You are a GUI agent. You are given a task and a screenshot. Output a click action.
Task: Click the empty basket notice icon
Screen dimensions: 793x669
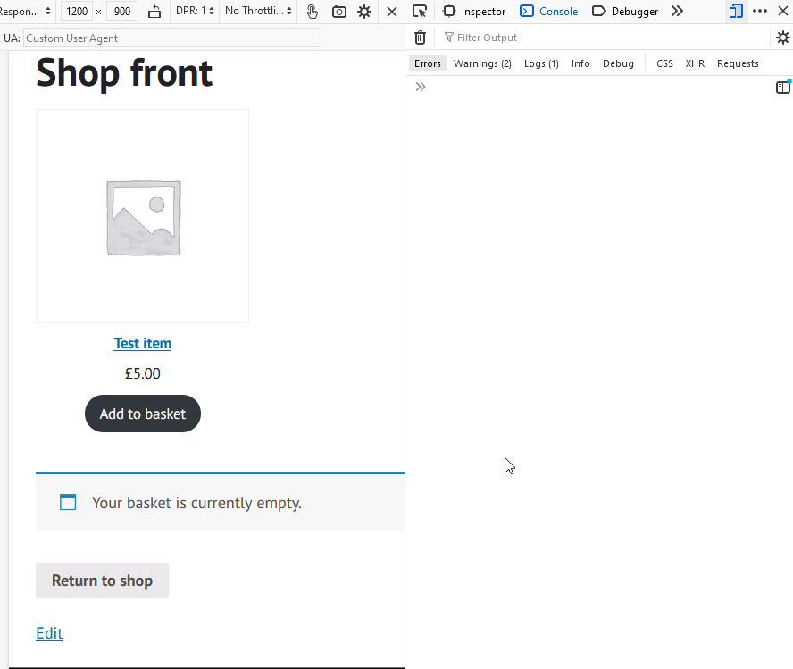[68, 502]
